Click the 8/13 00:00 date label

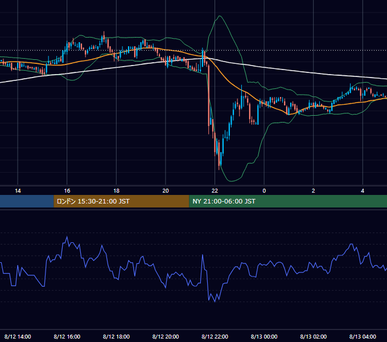tap(264, 336)
